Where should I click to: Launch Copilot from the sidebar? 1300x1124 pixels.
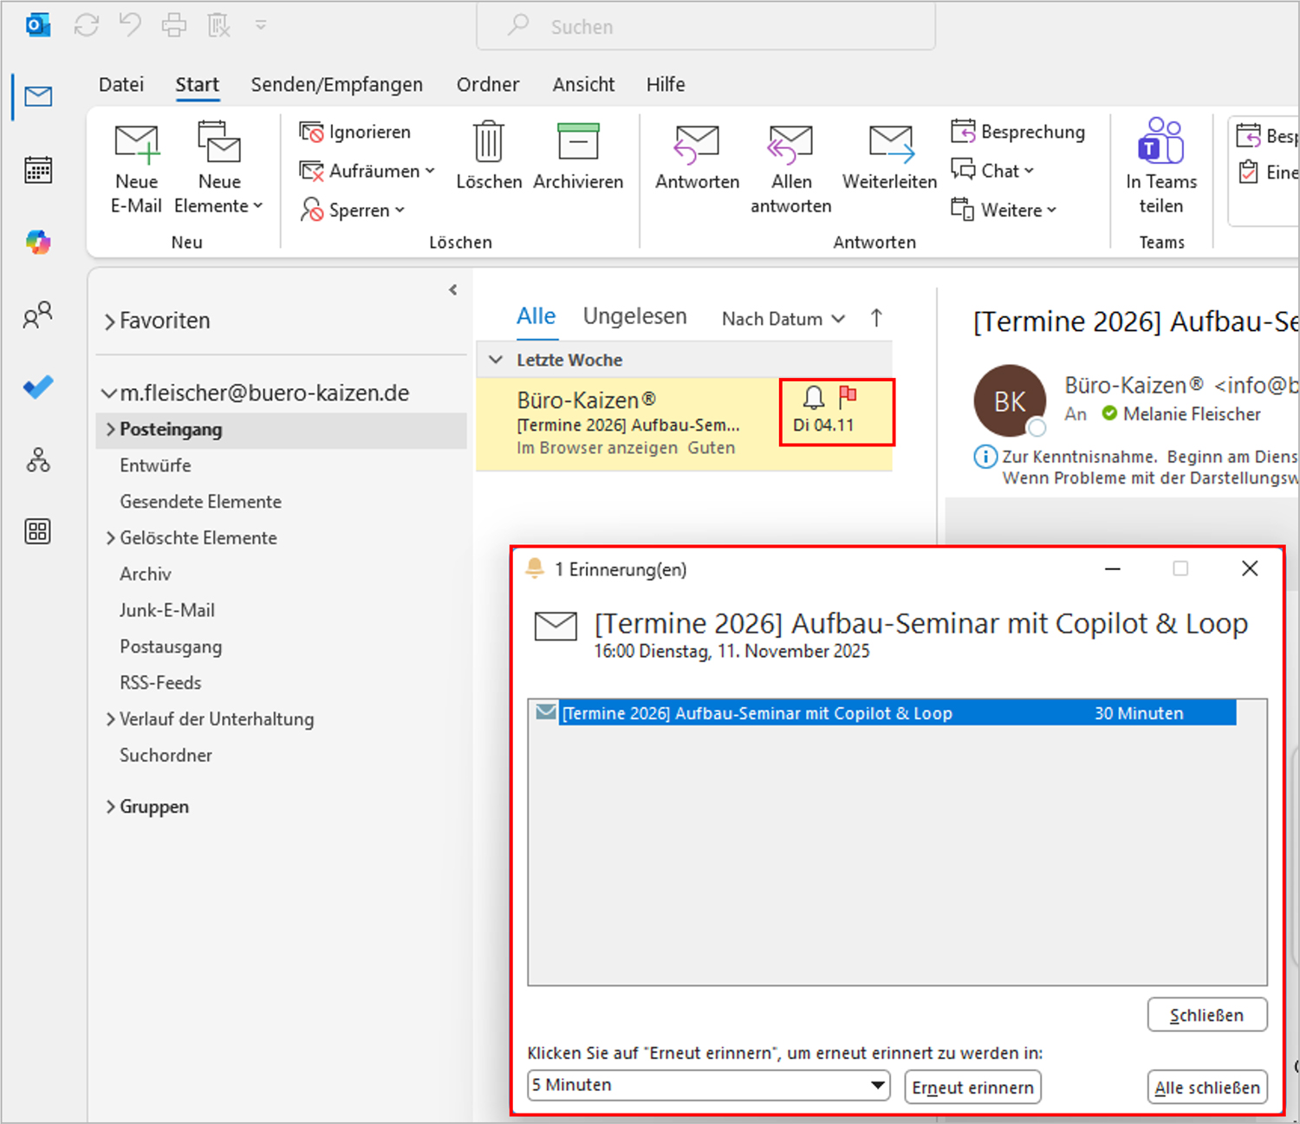[x=37, y=242]
